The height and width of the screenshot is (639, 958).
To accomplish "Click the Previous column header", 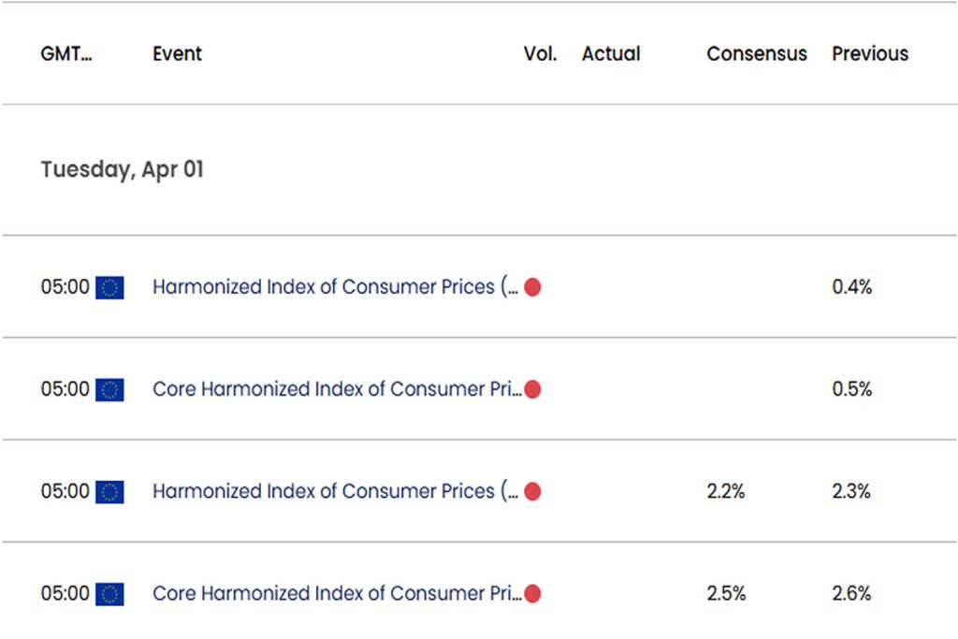I will [870, 53].
